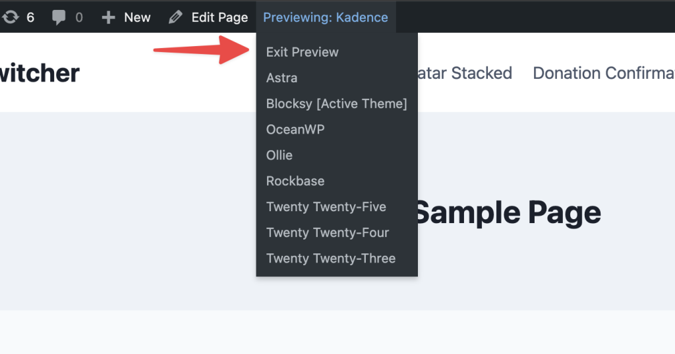Viewport: 675px width, 354px height.
Task: Click the plus icon beside New
Action: tap(108, 17)
